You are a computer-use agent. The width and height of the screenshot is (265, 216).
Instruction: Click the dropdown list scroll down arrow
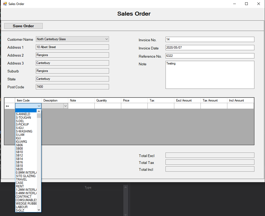tap(39, 210)
